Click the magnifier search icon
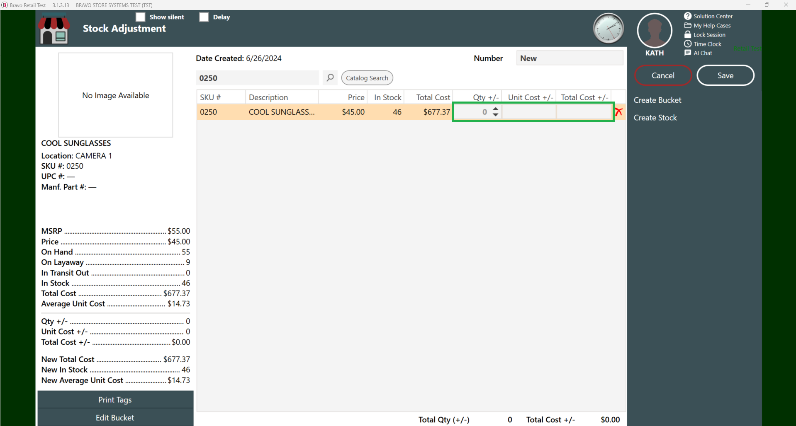The height and width of the screenshot is (426, 796). (330, 77)
